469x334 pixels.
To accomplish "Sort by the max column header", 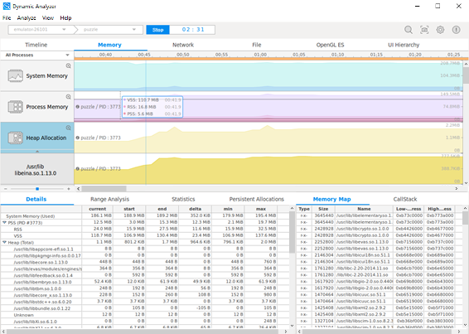I will click(261, 209).
